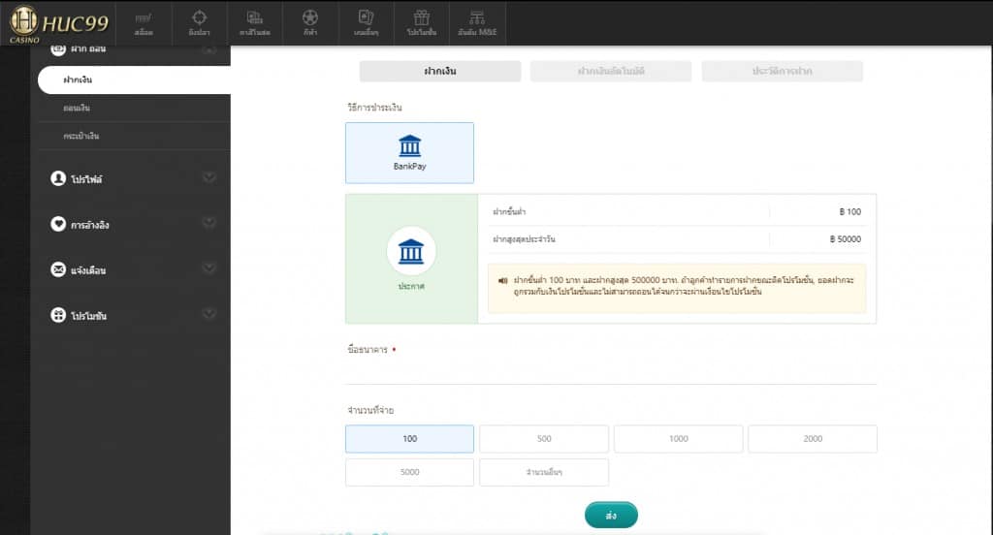Open the M&E ranking hierarchy icon

pyautogui.click(x=477, y=17)
